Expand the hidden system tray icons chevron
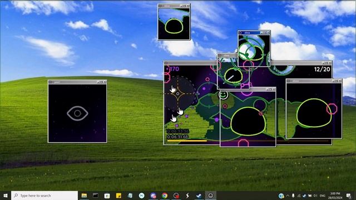This screenshot has height=200, width=356. (288, 196)
